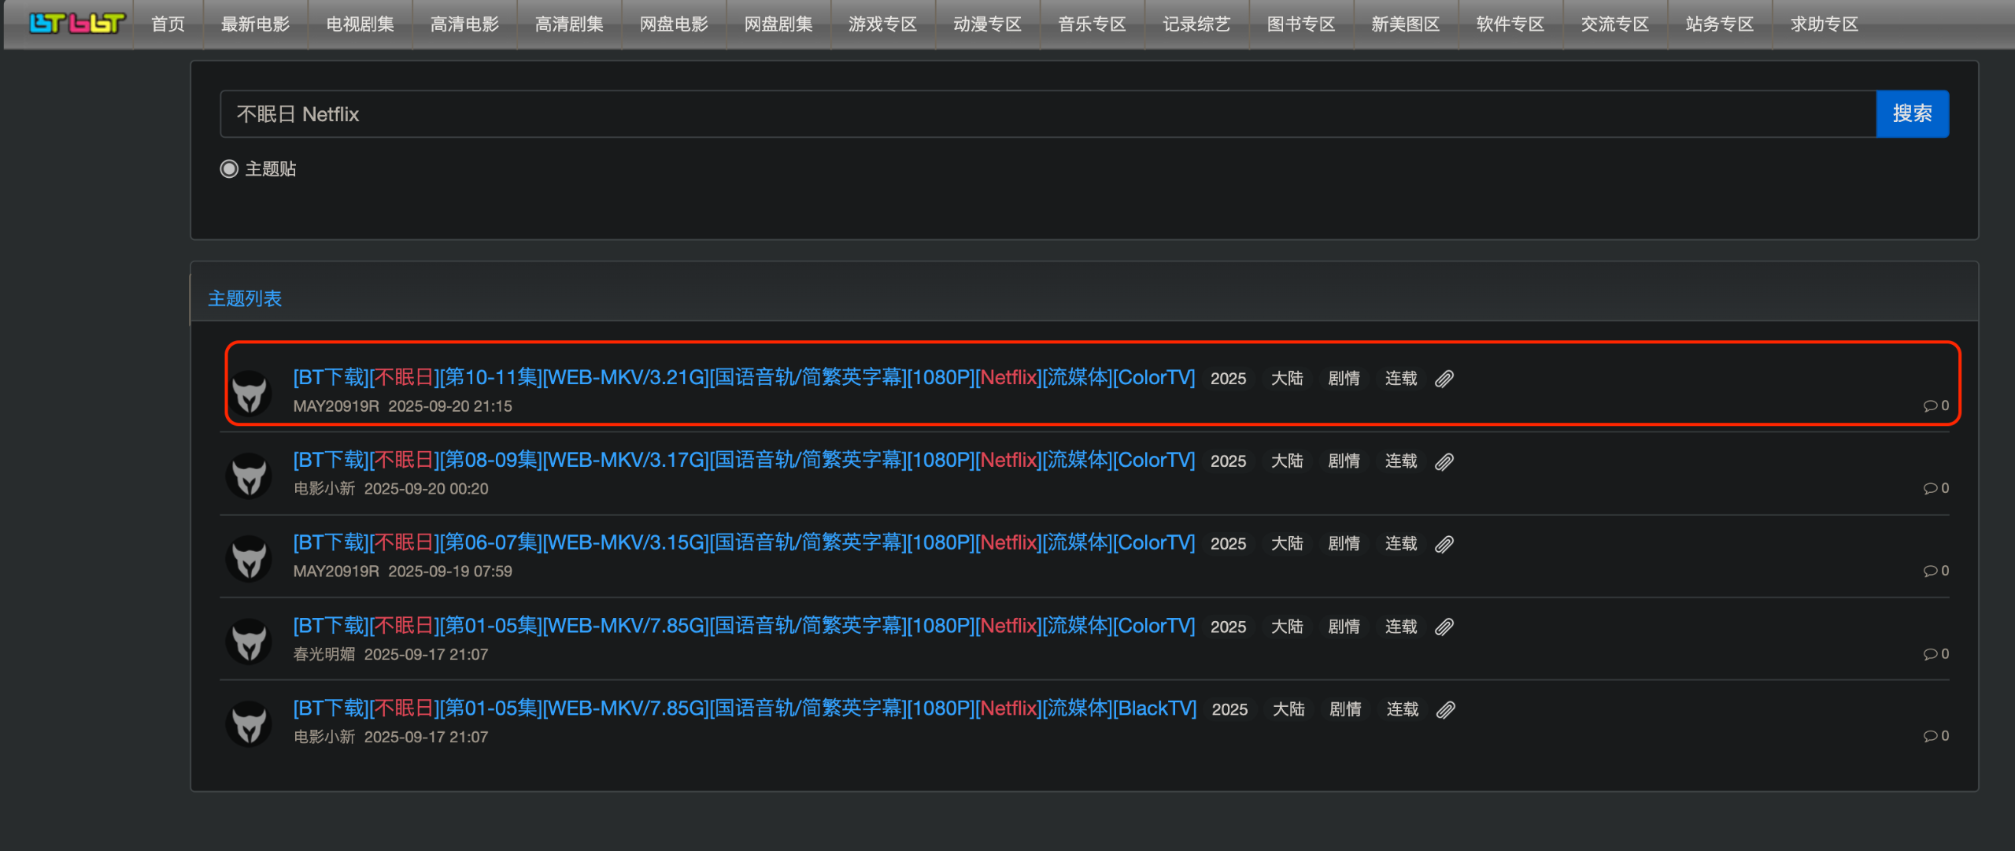Viewport: 2015px width, 851px height.
Task: Click username 电影小新 under 第08-09集 post
Action: pyautogui.click(x=324, y=489)
